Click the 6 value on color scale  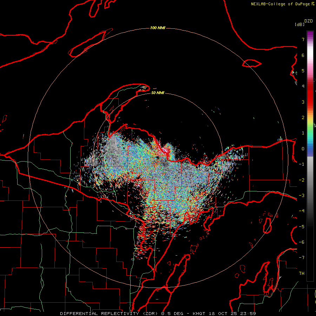pos(303,55)
